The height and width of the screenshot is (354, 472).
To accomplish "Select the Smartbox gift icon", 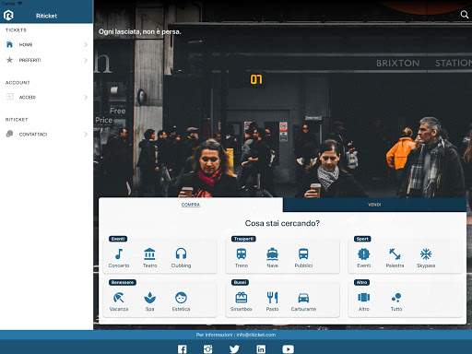I will (242, 298).
